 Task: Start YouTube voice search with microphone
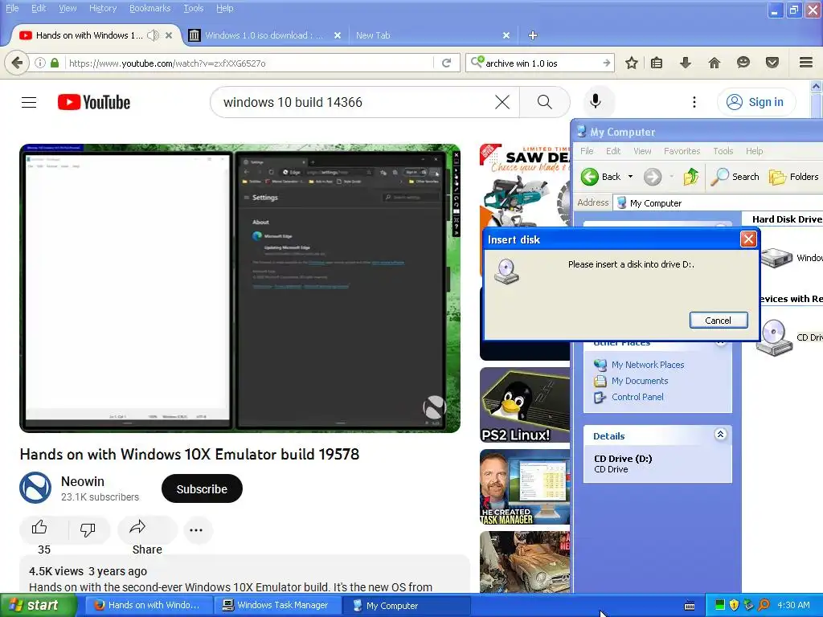[x=596, y=101]
